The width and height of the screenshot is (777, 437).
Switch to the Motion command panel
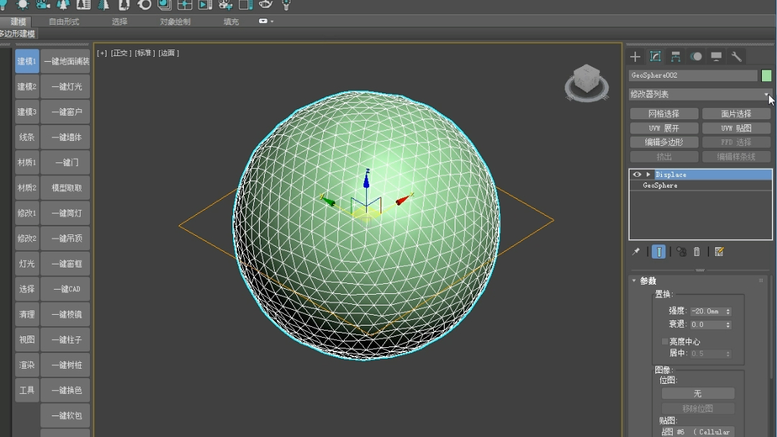(x=696, y=56)
